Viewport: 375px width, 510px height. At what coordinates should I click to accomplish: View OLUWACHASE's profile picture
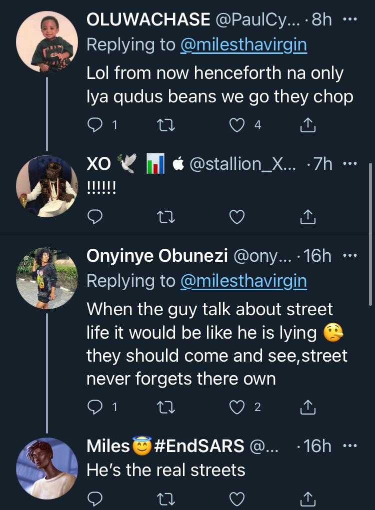tap(47, 42)
